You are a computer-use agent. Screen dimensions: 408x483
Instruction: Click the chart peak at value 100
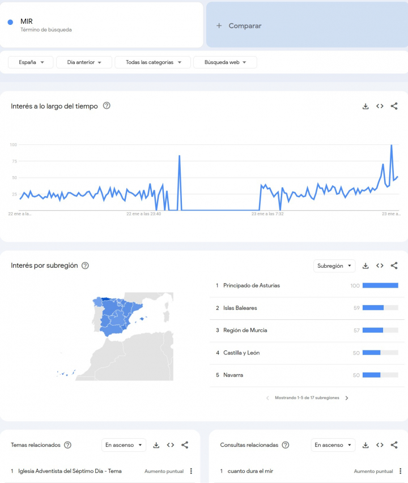(x=392, y=145)
